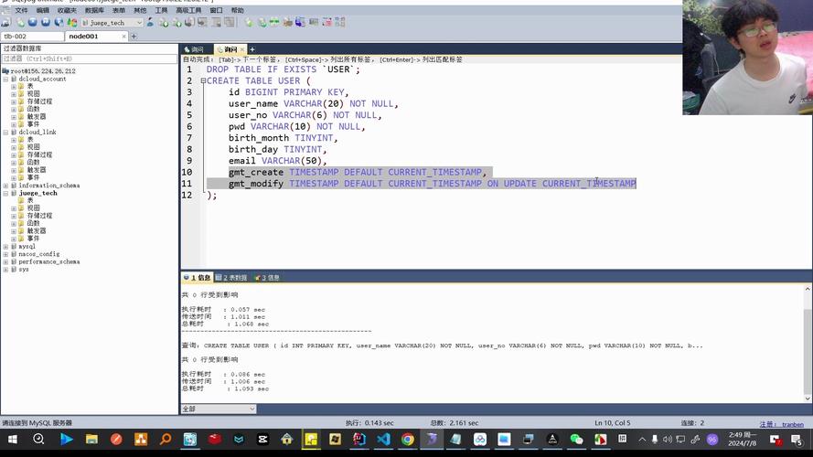813x457 pixels.
Task: Open Google Chrome from the taskbar
Action: [x=407, y=440]
